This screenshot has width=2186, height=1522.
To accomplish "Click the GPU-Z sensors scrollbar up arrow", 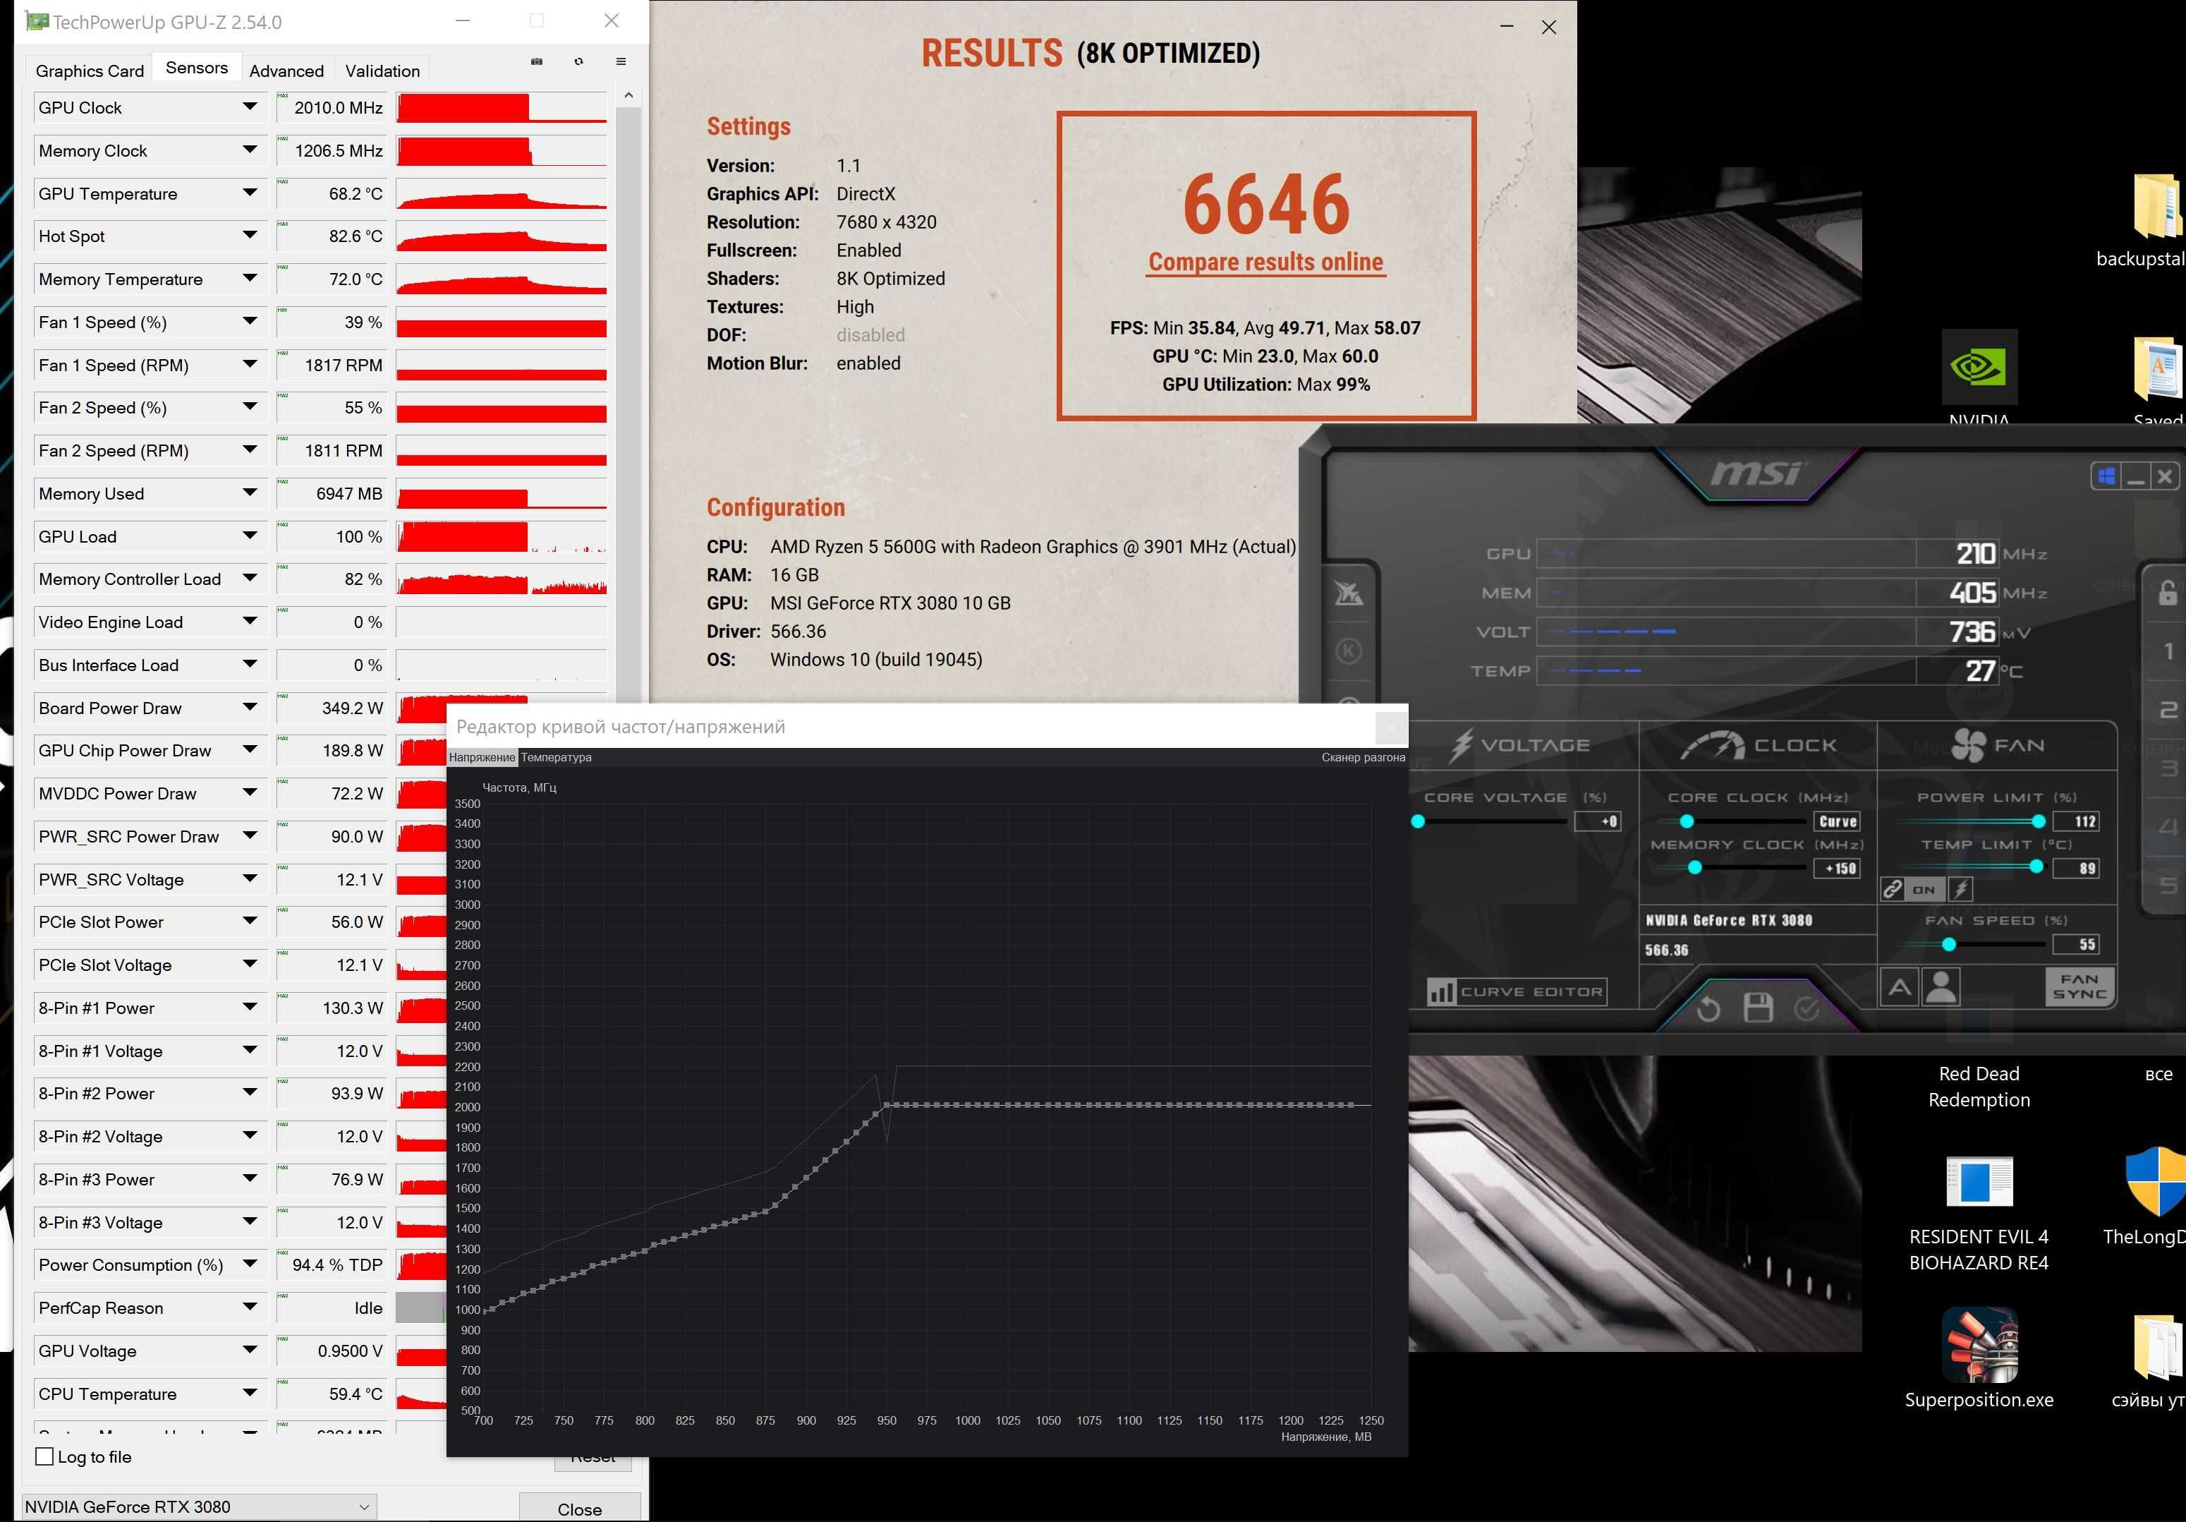I will tap(627, 95).
